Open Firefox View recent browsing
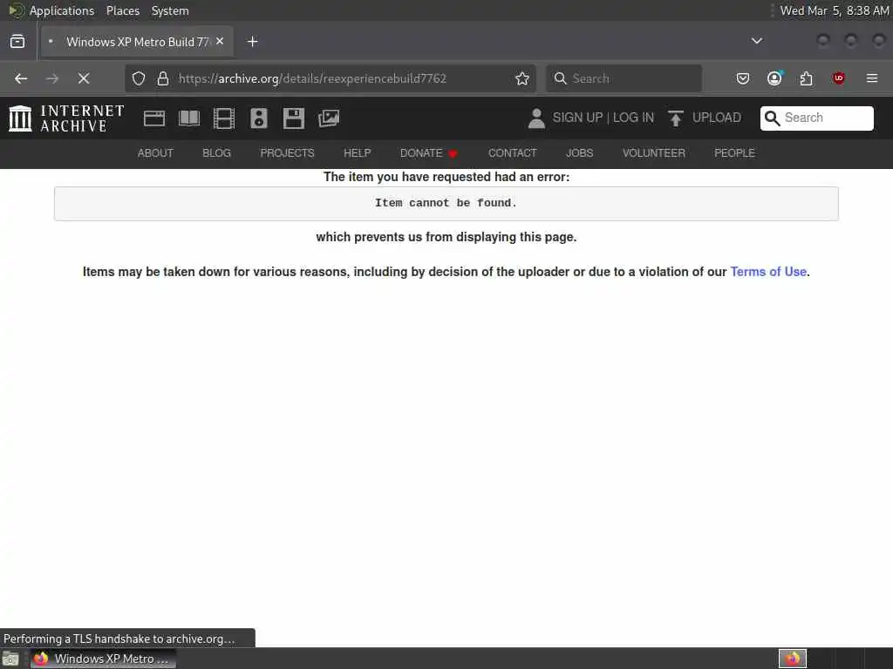The width and height of the screenshot is (893, 669). point(17,42)
